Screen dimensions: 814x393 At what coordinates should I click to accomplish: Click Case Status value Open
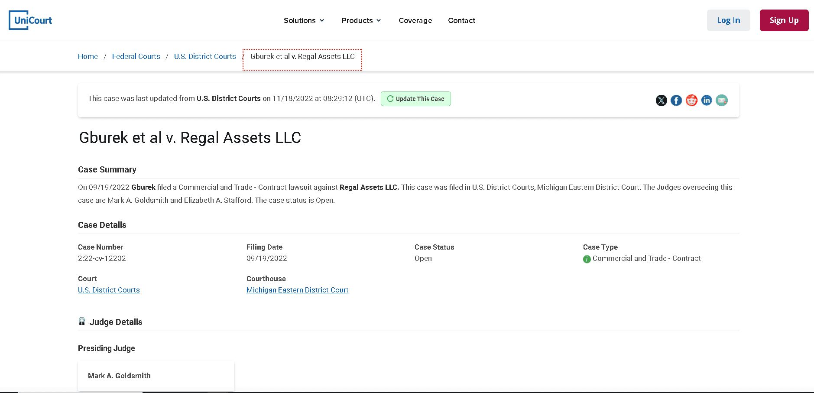(423, 258)
